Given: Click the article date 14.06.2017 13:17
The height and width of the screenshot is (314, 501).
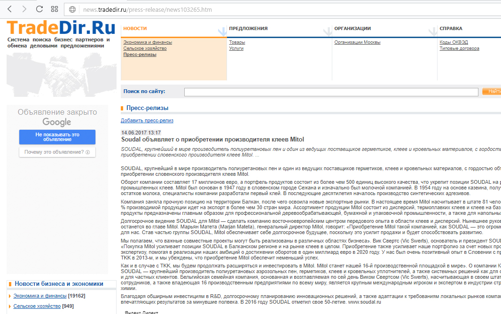Looking at the screenshot, I should 141,133.
